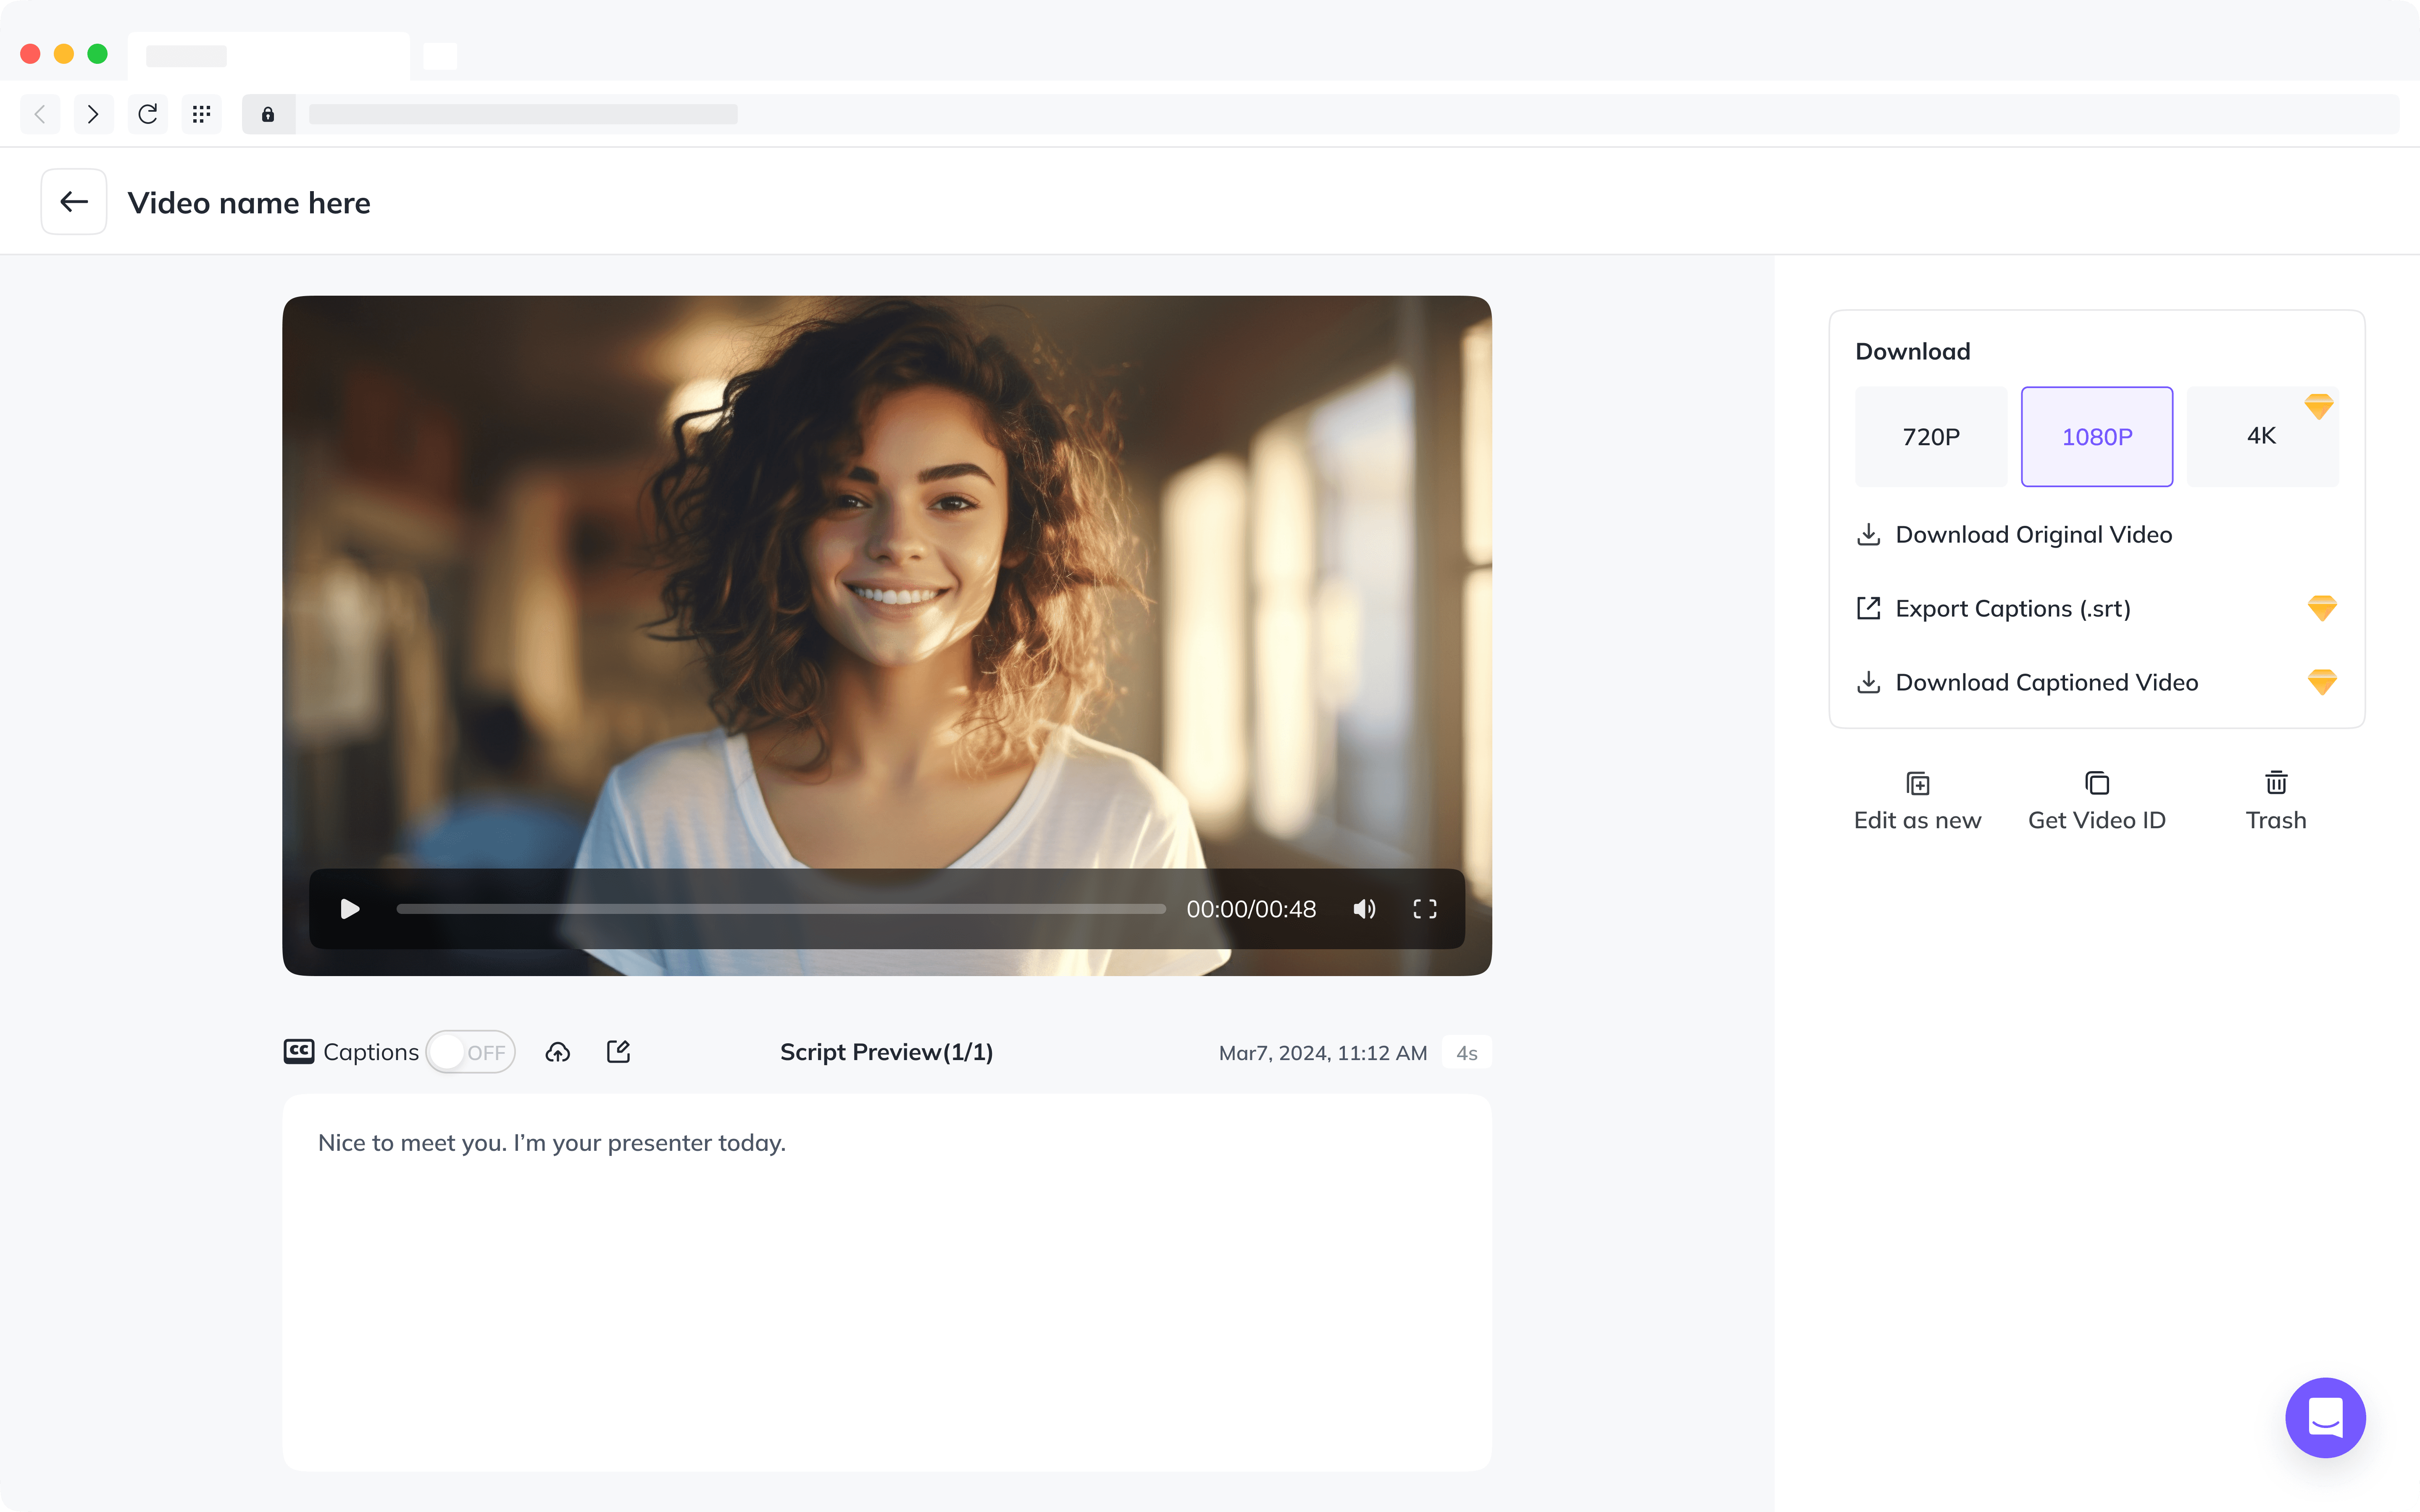
Task: Click the back arrow next to video name
Action: [74, 202]
